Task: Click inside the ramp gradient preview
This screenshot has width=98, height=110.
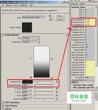Action: click(42, 62)
